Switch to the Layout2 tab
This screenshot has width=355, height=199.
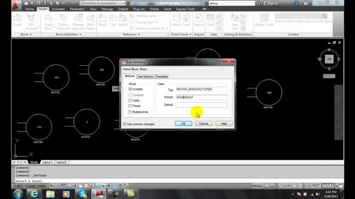point(62,162)
